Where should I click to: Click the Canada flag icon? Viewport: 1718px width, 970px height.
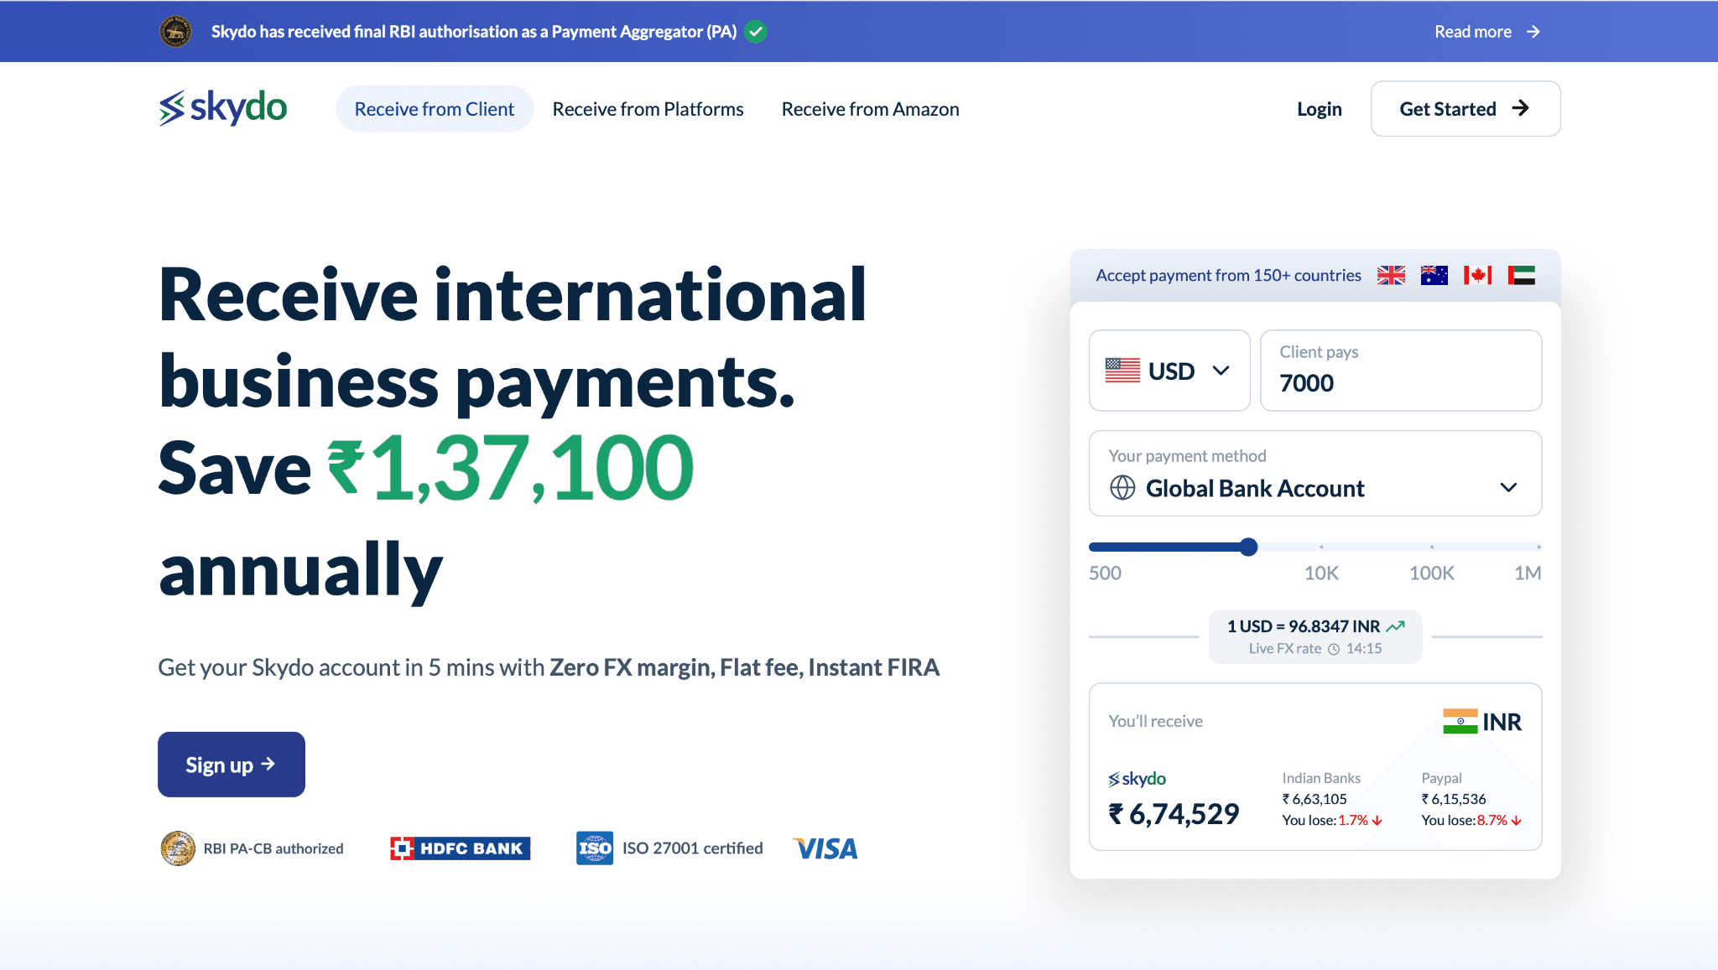point(1478,275)
